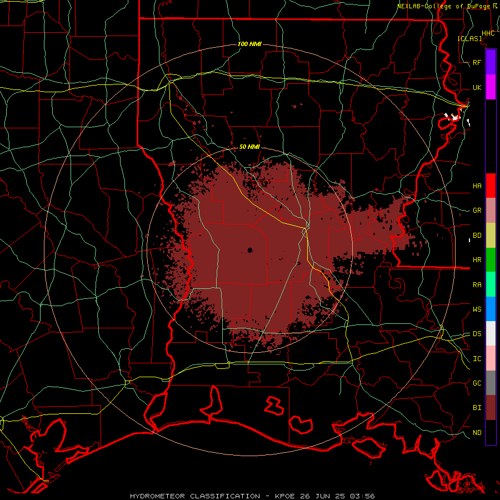
Task: Click the HR legend label
Action: (477, 260)
